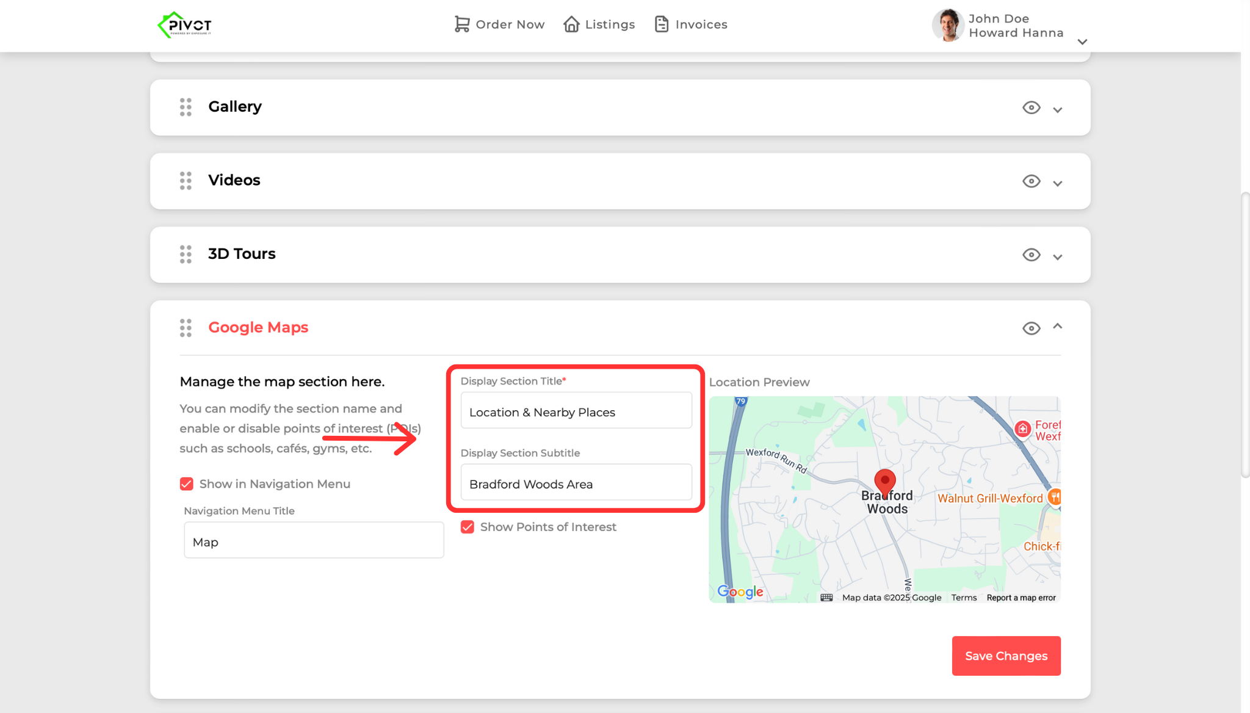Collapse the Google Maps section

[1058, 327]
